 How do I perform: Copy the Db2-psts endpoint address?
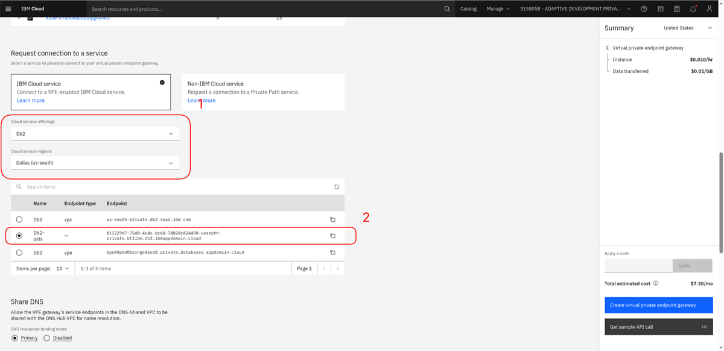point(332,236)
